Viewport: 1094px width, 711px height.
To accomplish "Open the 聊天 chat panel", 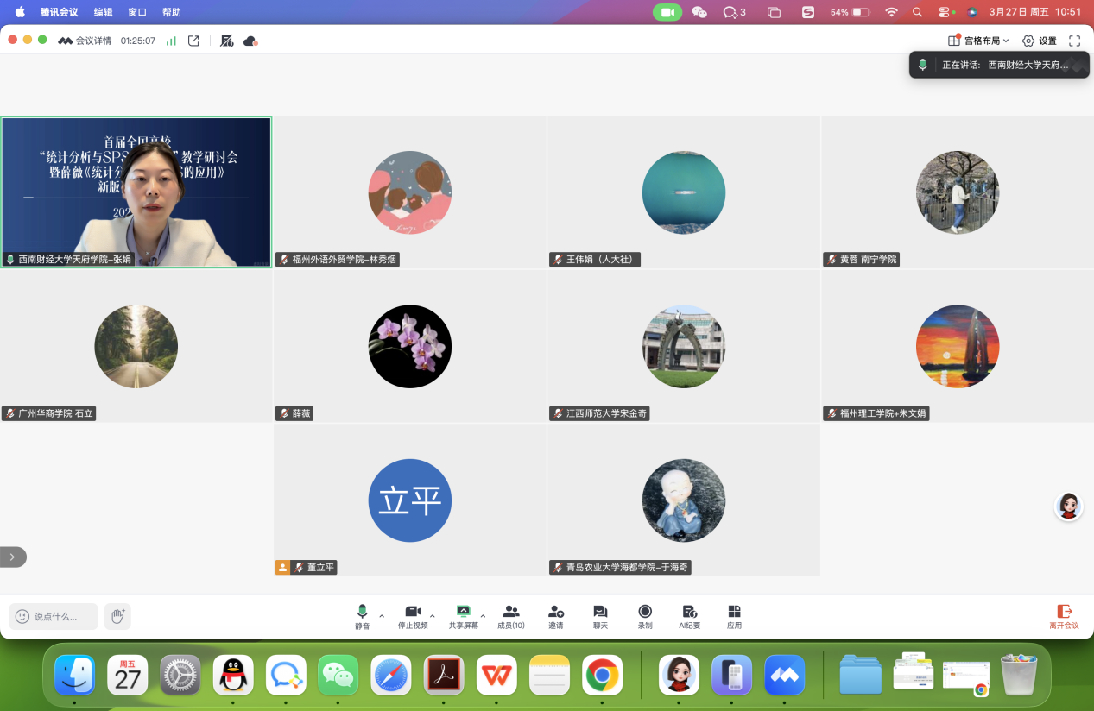I will click(x=600, y=616).
